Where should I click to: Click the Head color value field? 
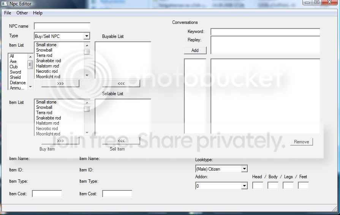258,185
